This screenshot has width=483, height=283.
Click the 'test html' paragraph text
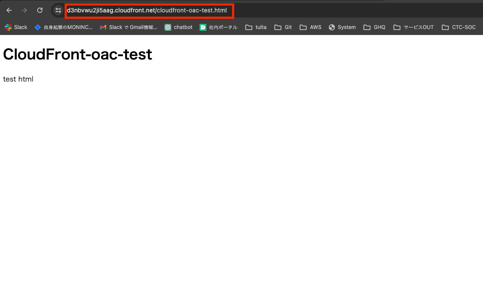click(18, 79)
